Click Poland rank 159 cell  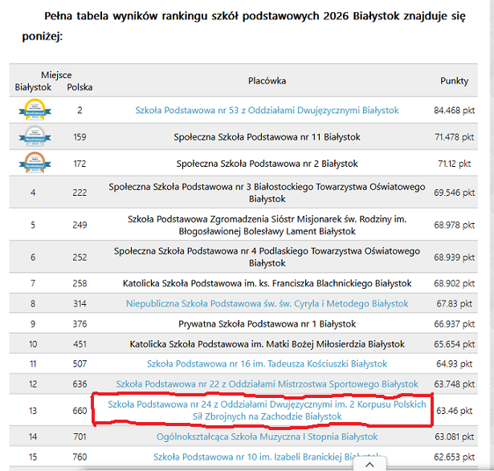(x=80, y=137)
